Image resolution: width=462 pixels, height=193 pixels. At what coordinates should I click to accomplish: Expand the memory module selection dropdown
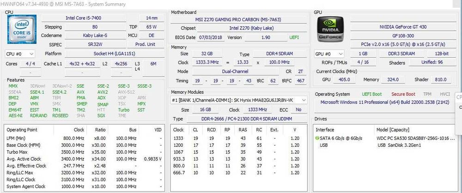(x=239, y=100)
